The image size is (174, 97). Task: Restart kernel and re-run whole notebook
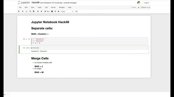pyautogui.click(x=59, y=11)
